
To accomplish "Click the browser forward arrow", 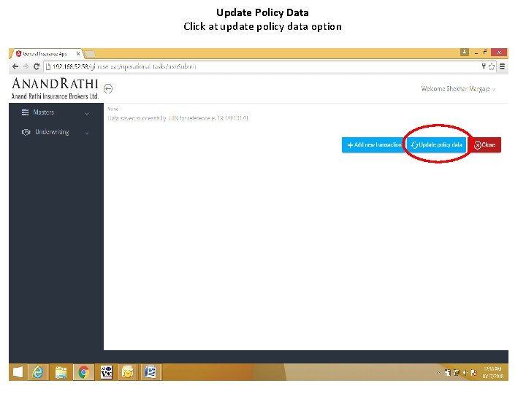I will [26, 66].
